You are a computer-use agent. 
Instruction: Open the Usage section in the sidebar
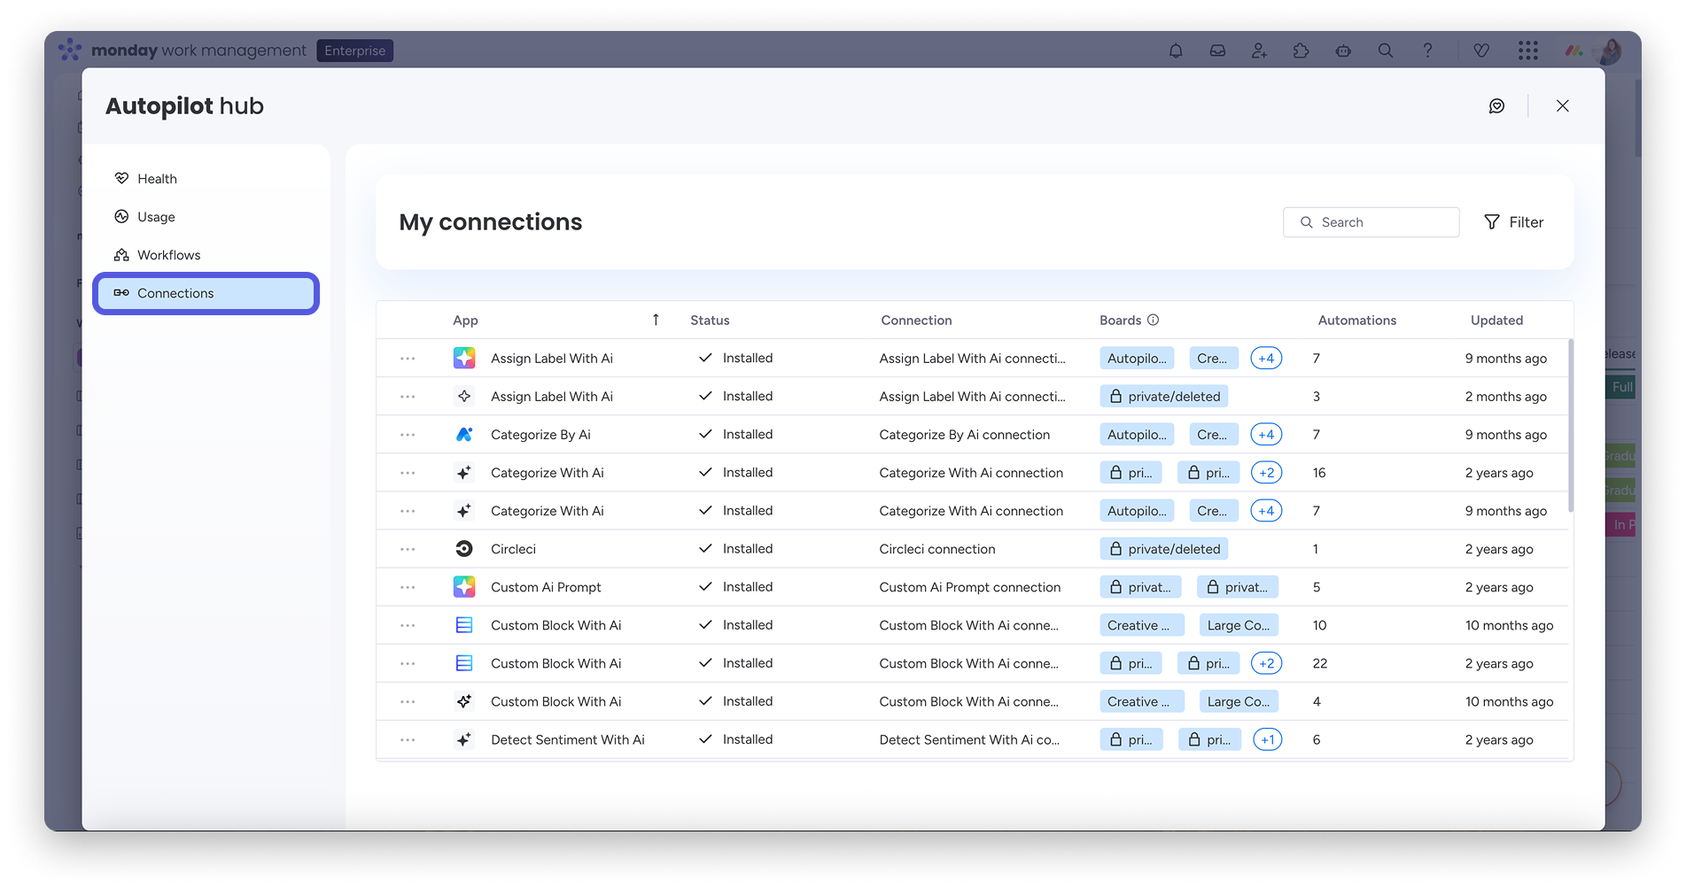coord(206,217)
